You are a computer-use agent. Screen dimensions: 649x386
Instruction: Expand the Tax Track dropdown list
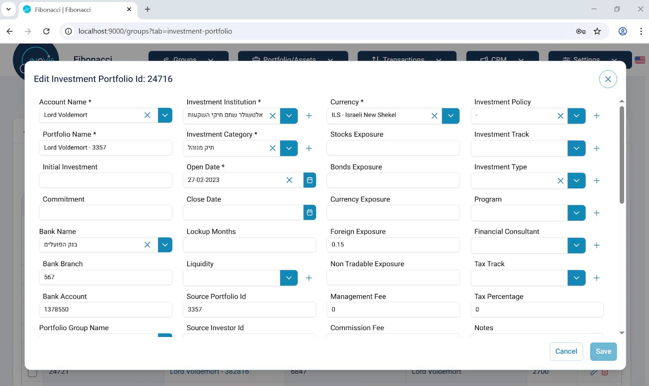(x=576, y=278)
